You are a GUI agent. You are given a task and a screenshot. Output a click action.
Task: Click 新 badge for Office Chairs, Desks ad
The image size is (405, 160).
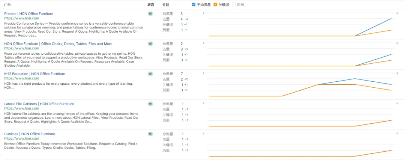click(x=150, y=44)
